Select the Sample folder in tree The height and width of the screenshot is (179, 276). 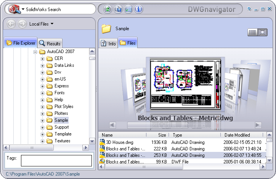tap(61, 120)
